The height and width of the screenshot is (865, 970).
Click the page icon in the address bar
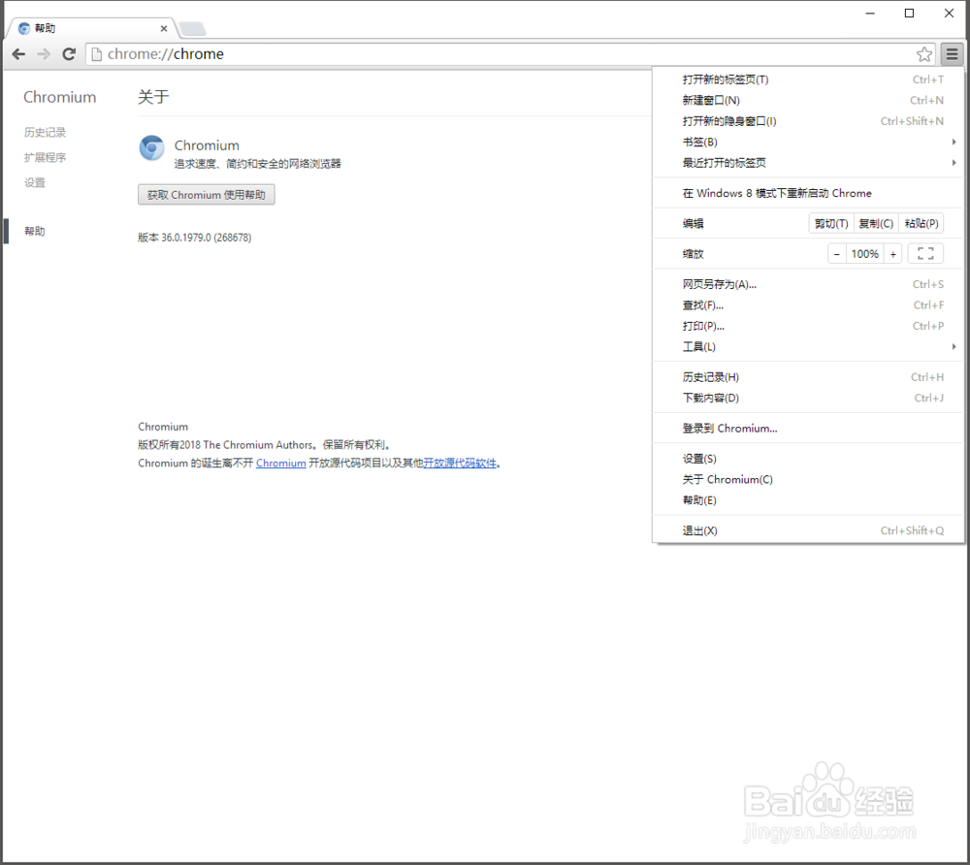[96, 54]
